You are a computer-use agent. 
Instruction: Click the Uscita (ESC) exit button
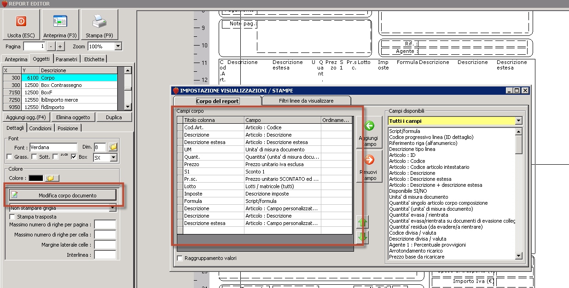(x=21, y=25)
